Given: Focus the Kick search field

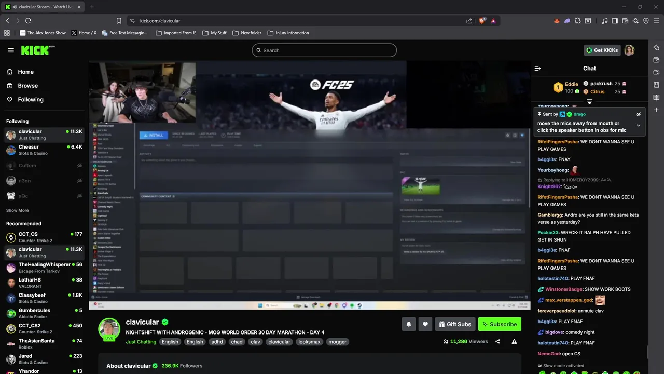Looking at the screenshot, I should point(324,50).
